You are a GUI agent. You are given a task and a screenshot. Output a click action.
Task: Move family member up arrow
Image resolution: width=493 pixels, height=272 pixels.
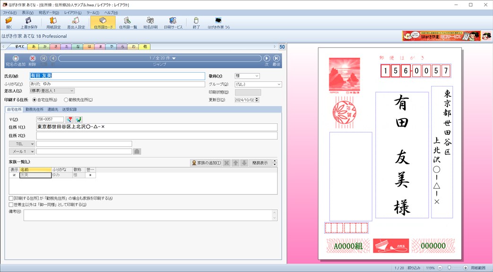[x=235, y=163]
